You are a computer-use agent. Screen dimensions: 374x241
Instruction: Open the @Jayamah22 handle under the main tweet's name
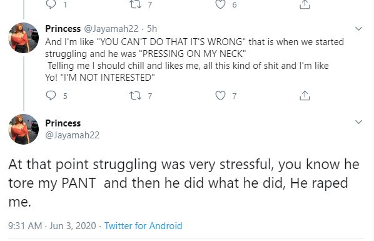[x=73, y=135]
